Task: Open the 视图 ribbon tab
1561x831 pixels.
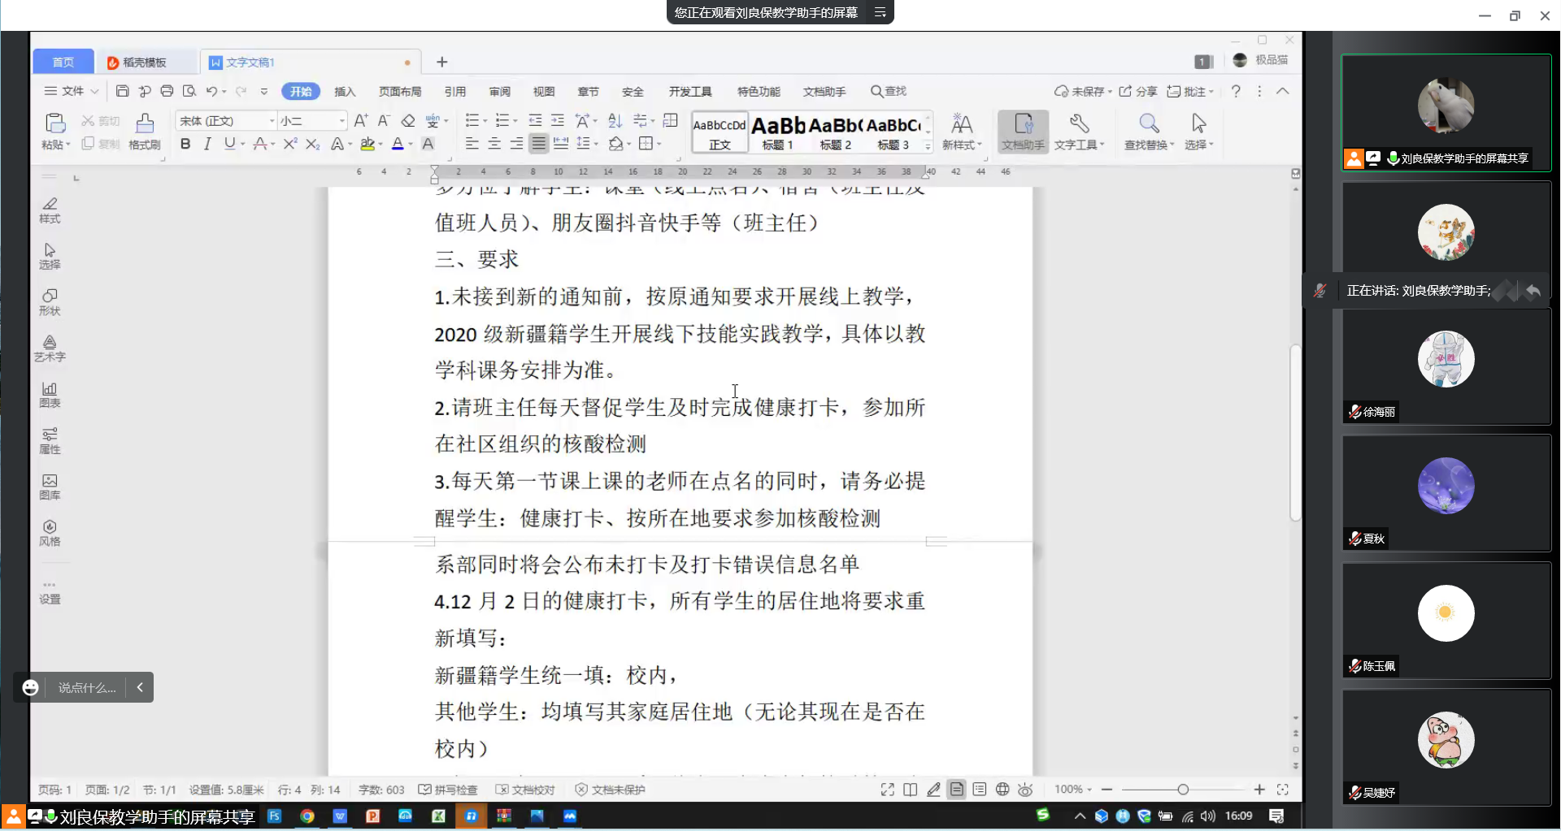Action: [x=544, y=91]
